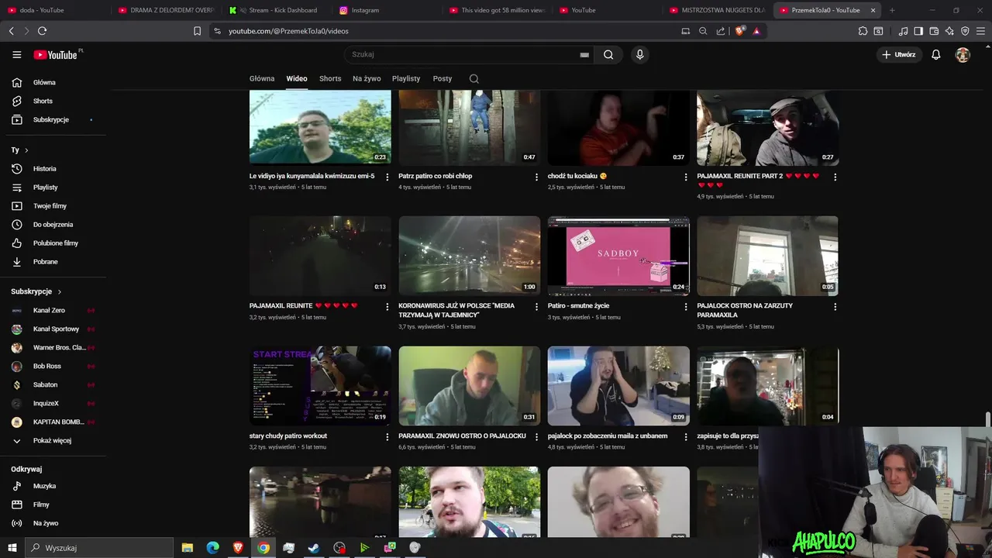The height and width of the screenshot is (558, 992).
Task: Open options menu for chodź tu kociaku
Action: (x=685, y=177)
